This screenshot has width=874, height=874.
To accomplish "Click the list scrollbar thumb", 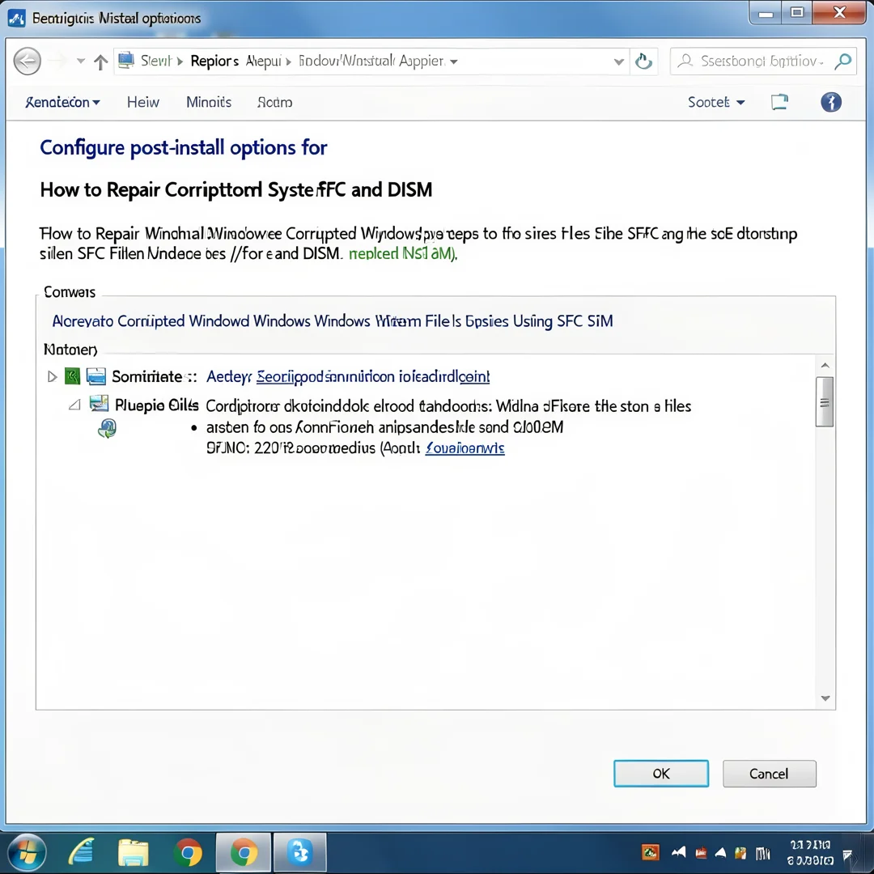I will tap(825, 402).
